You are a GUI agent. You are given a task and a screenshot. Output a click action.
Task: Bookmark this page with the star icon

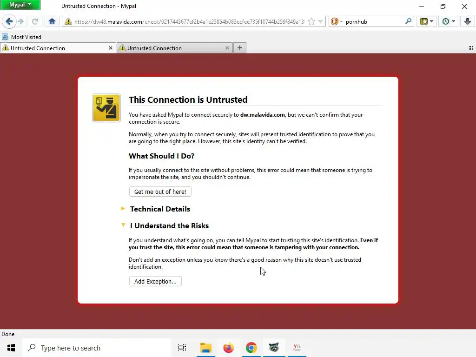(311, 21)
